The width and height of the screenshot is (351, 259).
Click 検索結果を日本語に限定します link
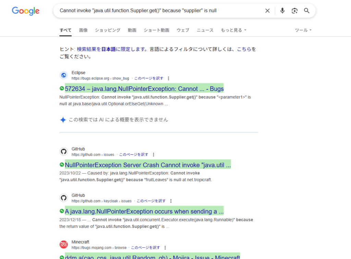pyautogui.click(x=111, y=49)
